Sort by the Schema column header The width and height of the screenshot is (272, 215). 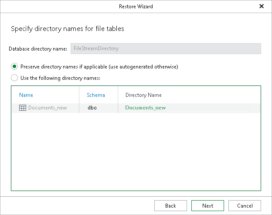96,95
